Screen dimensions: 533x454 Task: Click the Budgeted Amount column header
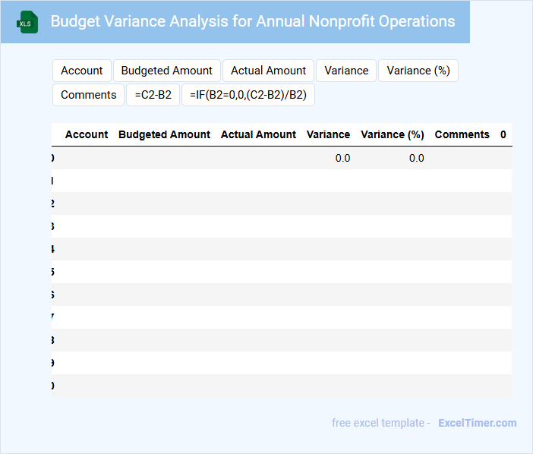pyautogui.click(x=164, y=134)
